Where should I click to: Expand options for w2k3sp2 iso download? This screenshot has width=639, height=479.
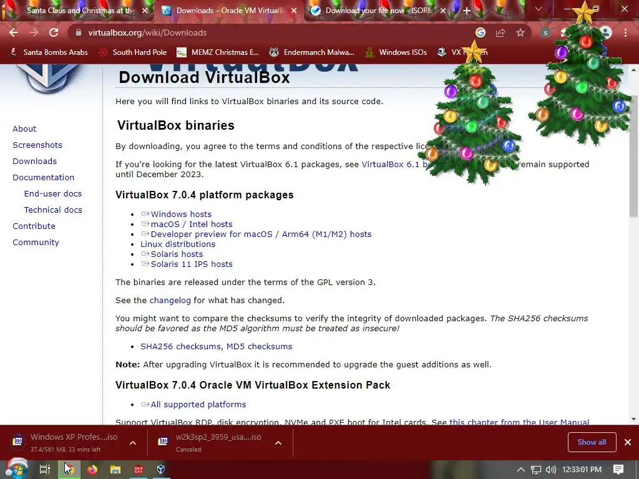278,443
